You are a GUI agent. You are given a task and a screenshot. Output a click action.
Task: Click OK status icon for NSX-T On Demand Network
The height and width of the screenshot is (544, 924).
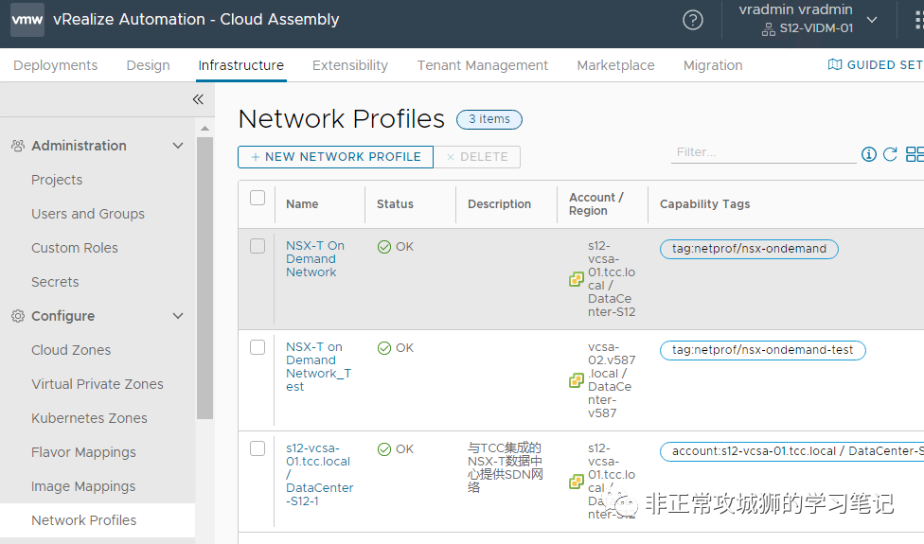pos(384,247)
